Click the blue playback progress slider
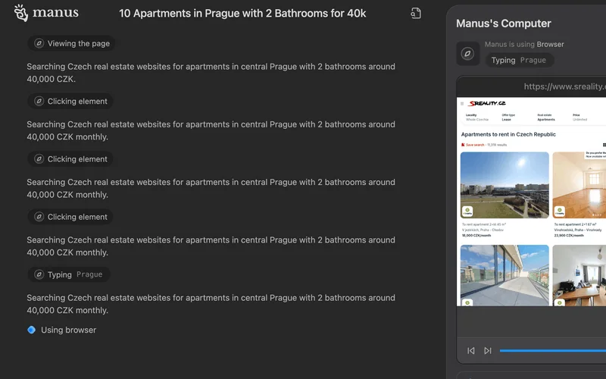This screenshot has width=606, height=379. tap(553, 350)
